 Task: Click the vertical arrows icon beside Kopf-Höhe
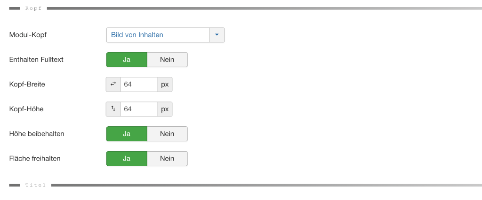click(113, 109)
